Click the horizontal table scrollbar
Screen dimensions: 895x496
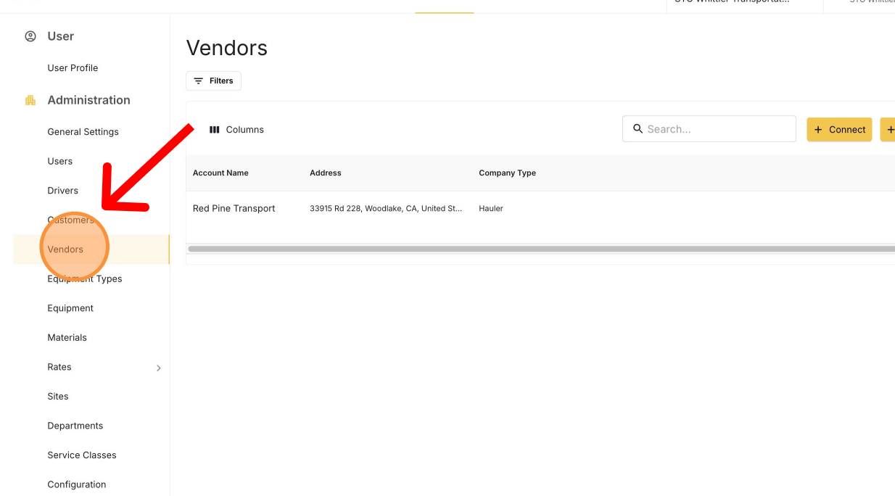coord(541,249)
